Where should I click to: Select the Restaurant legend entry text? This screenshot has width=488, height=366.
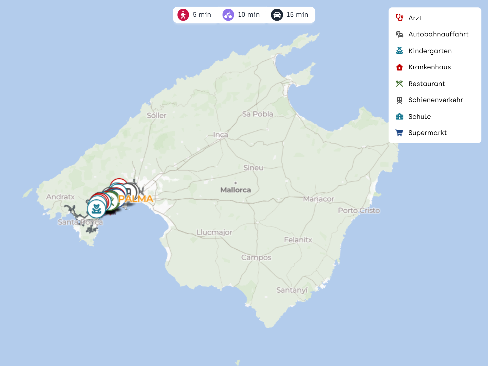click(426, 84)
